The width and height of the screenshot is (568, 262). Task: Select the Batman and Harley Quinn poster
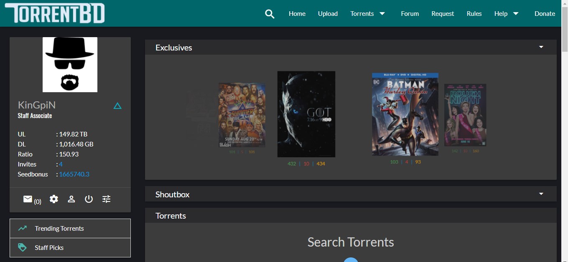(x=405, y=114)
